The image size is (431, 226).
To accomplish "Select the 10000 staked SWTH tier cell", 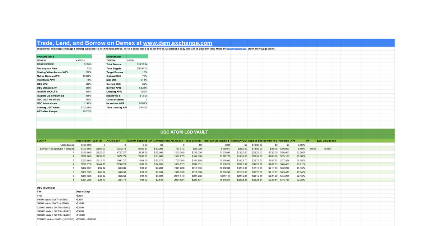I will tap(56, 199).
